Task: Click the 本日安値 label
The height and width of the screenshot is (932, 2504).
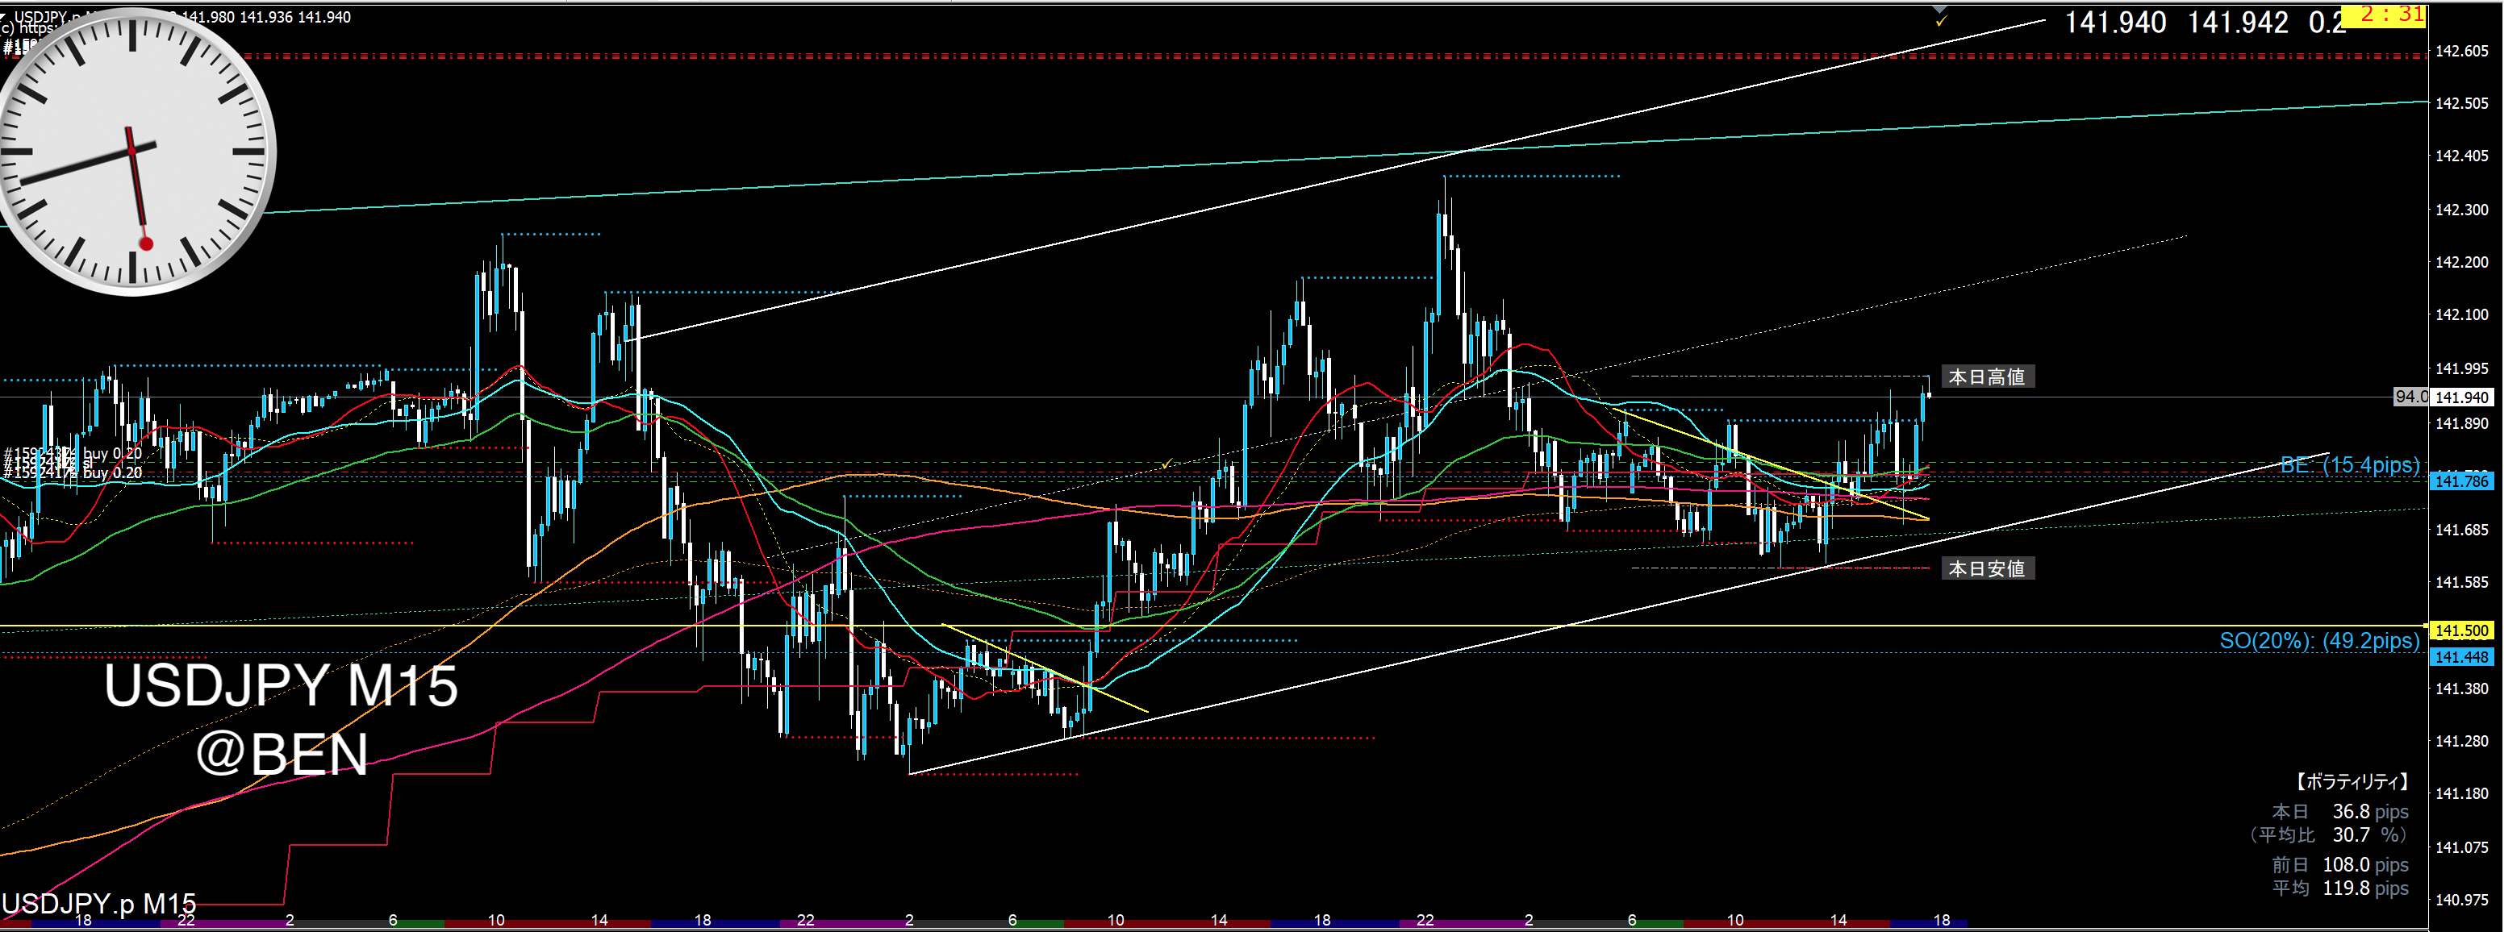Action: pyautogui.click(x=1986, y=568)
